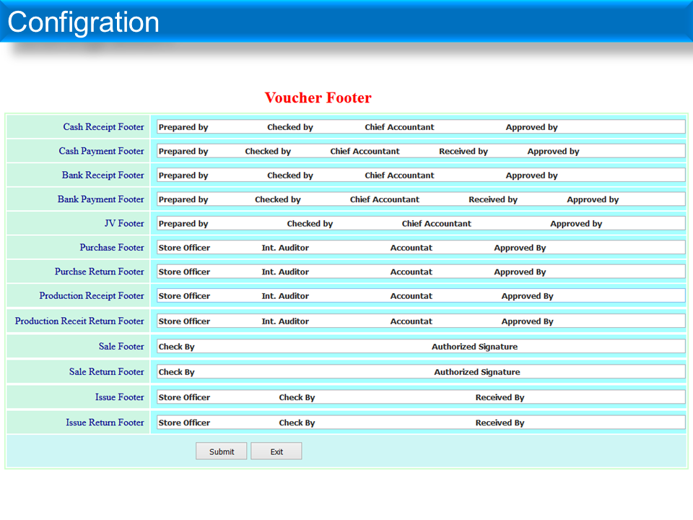The image size is (693, 520).
Task: Click the Configration title in the header
Action: click(x=83, y=22)
